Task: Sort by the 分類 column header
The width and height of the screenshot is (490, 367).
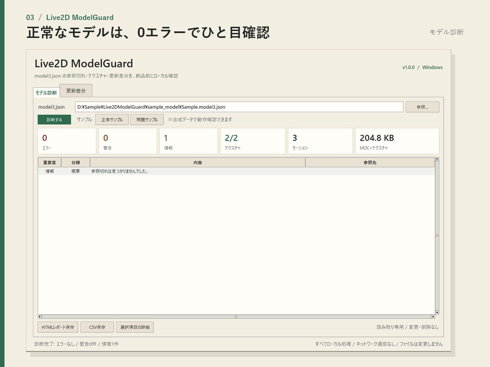Action: pos(76,162)
